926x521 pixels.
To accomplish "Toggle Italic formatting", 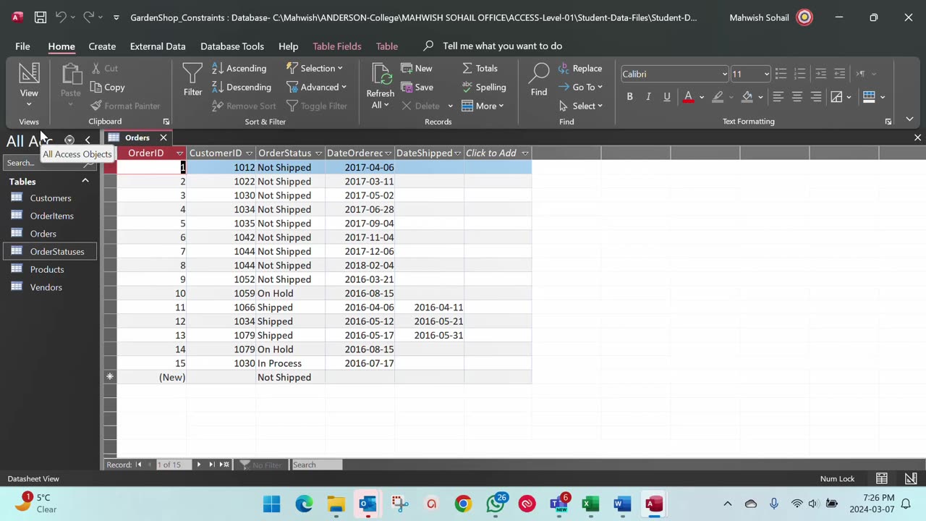I will click(648, 96).
